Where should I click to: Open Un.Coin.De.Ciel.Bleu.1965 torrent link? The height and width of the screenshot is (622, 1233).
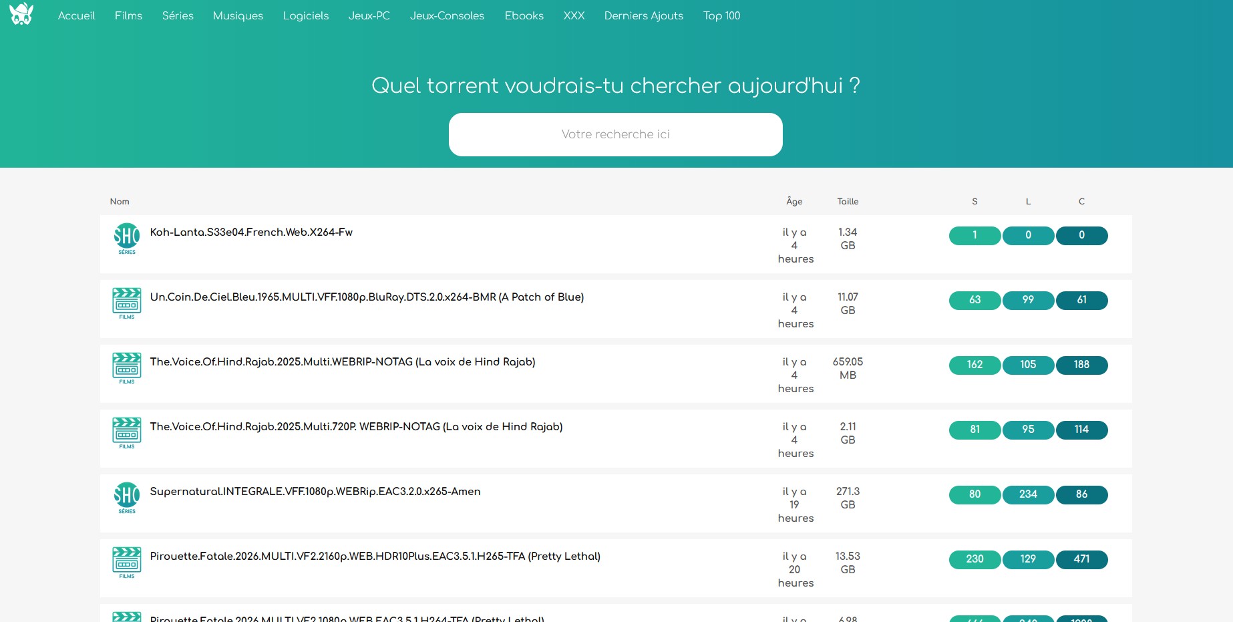pyautogui.click(x=367, y=297)
